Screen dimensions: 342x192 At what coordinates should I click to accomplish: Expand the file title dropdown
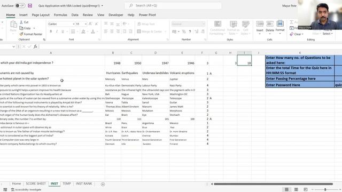click(x=102, y=6)
